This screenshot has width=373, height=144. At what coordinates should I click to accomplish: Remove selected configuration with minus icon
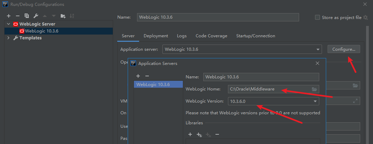point(18,16)
